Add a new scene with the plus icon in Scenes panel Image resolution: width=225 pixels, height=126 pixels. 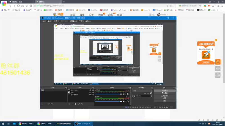[42, 104]
